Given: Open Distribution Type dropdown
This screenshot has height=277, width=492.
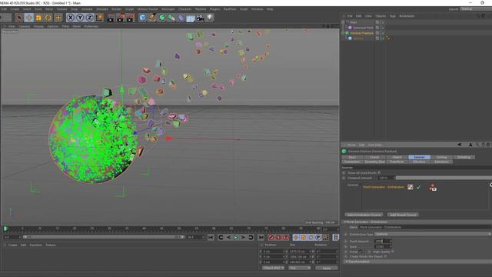Looking at the screenshot, I should click(x=433, y=234).
